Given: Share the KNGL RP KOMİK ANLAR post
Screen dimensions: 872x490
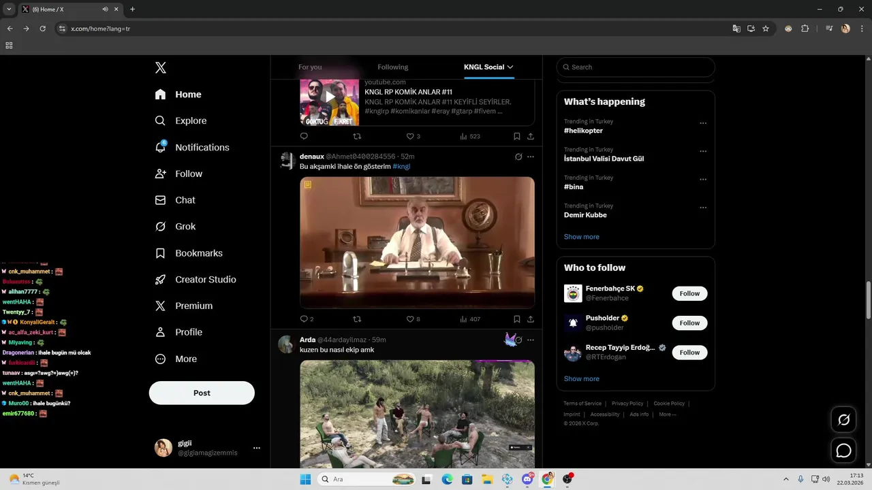Looking at the screenshot, I should pos(531,136).
